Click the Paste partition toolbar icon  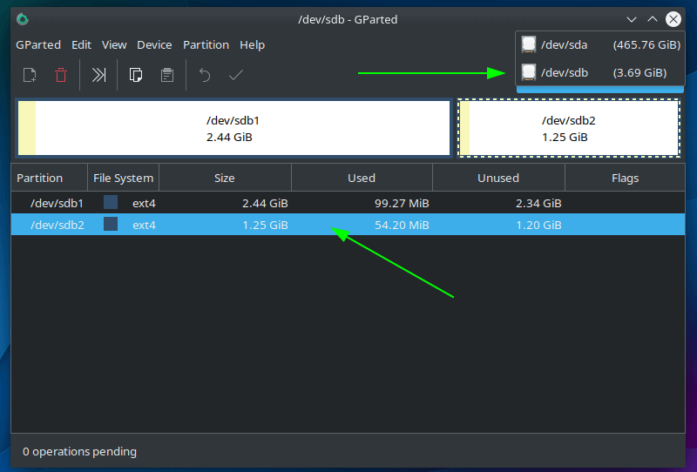point(167,75)
